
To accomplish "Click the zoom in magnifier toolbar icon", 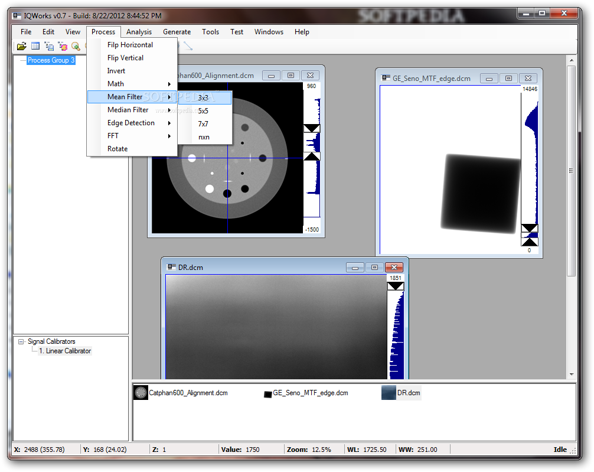I will pos(76,46).
